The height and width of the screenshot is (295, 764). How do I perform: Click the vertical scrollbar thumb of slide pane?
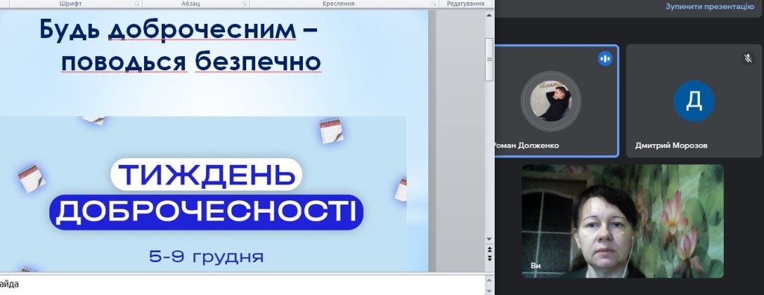pyautogui.click(x=489, y=60)
